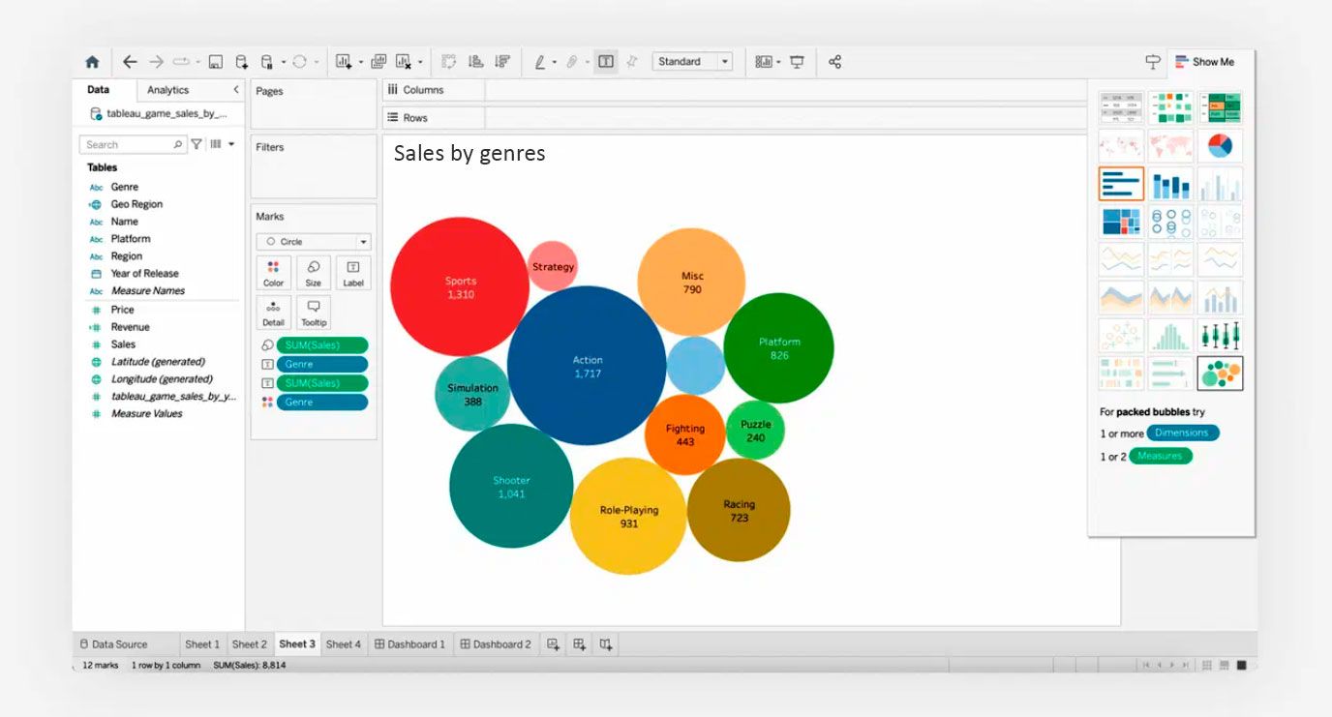
Task: Click the Presentation mode icon
Action: (x=797, y=62)
